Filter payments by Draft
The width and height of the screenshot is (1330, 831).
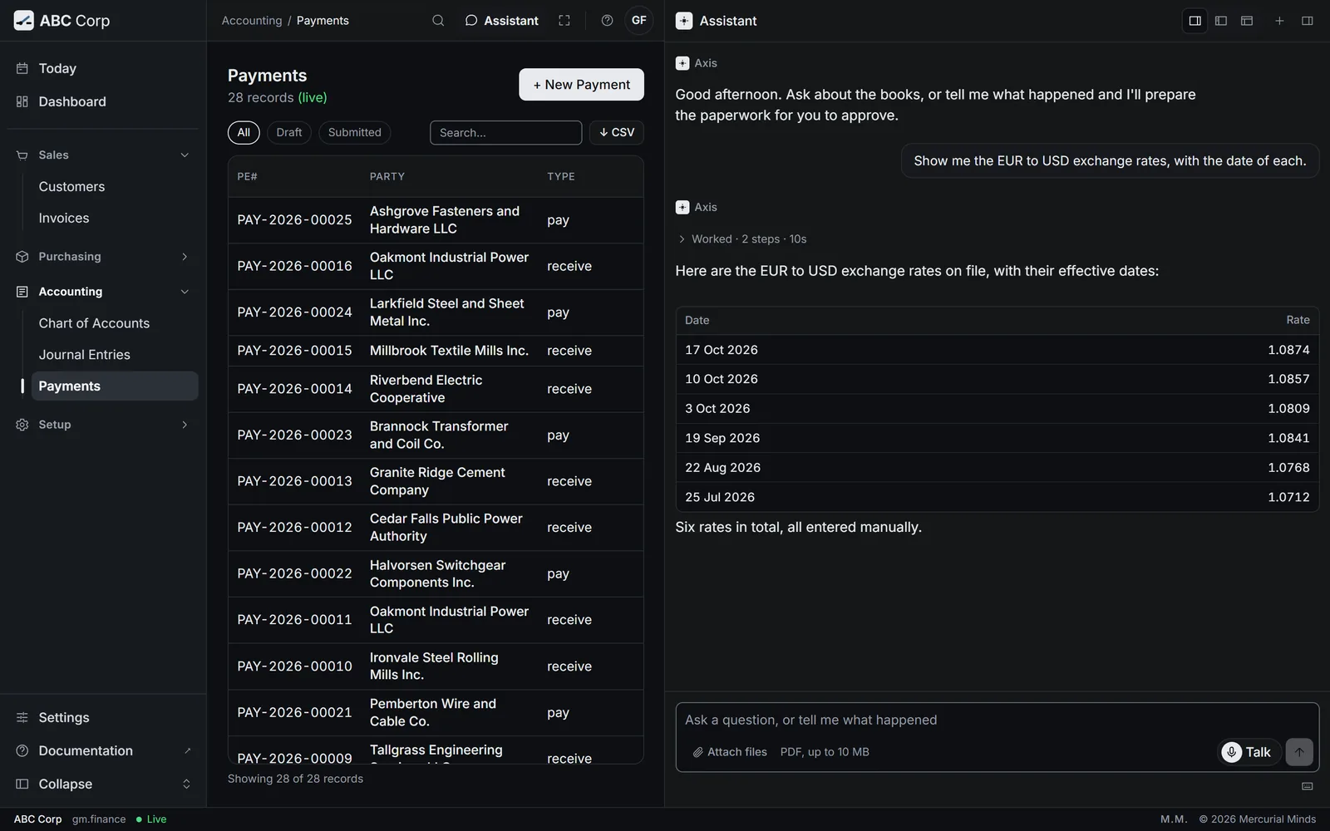[x=289, y=132]
